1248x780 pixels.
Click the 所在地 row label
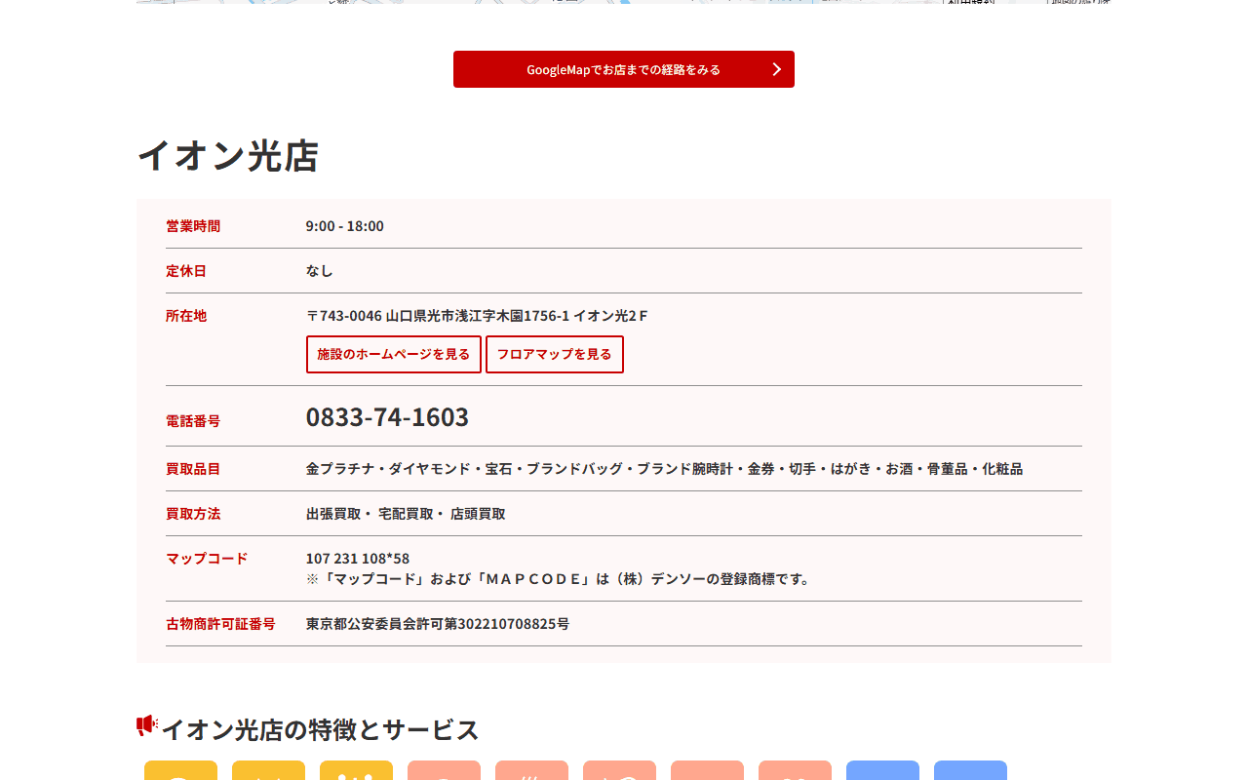(x=186, y=316)
